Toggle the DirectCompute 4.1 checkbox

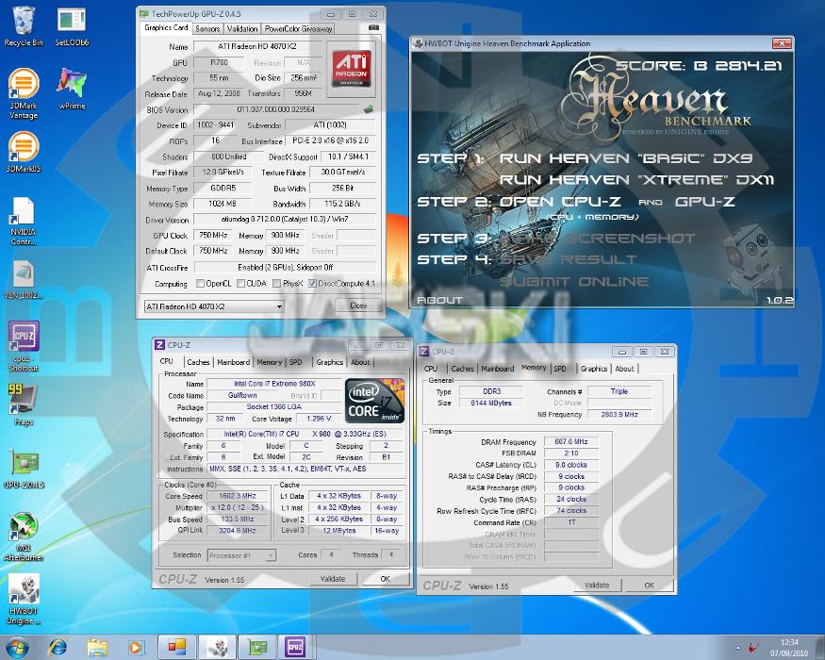tap(312, 283)
